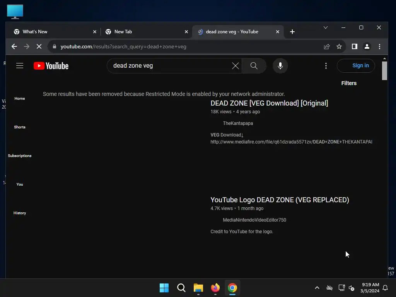Image resolution: width=396 pixels, height=297 pixels.
Task: Open the Chrome profile menu
Action: point(367,46)
